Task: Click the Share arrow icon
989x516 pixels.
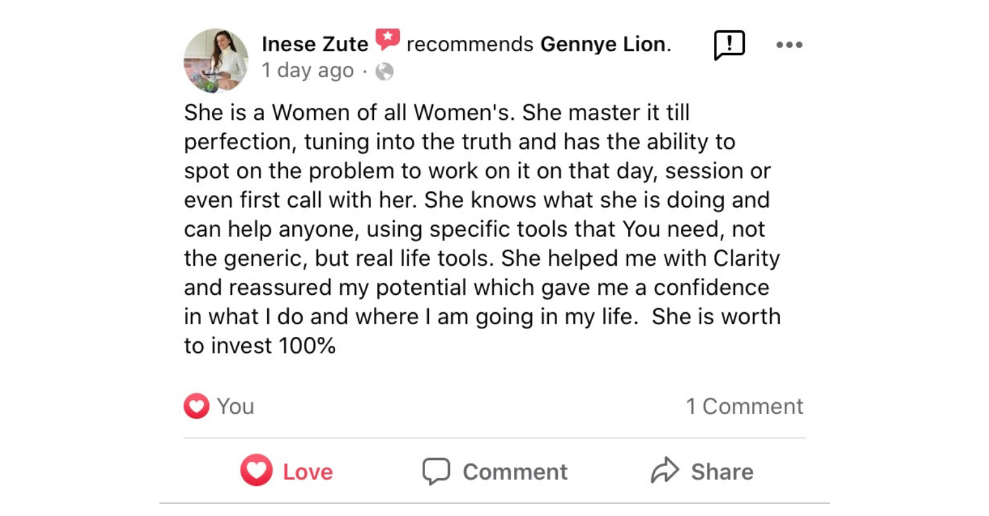Action: [x=665, y=470]
